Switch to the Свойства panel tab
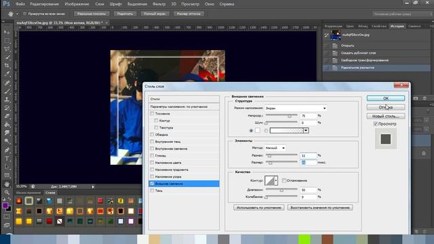This screenshot has height=244, width=434. 379,26
